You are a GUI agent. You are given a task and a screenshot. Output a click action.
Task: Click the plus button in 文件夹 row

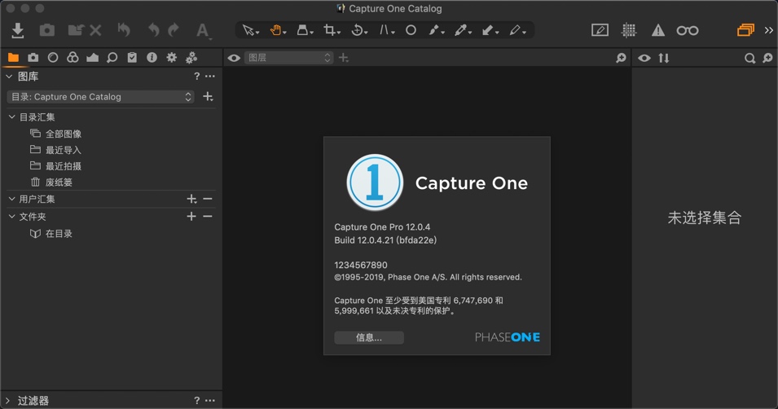191,217
